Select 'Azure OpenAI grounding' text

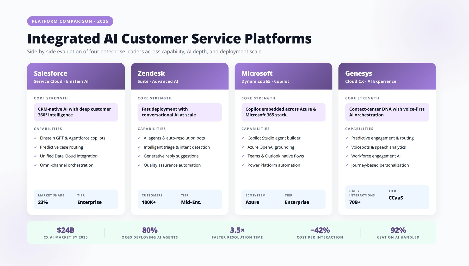tap(271, 147)
